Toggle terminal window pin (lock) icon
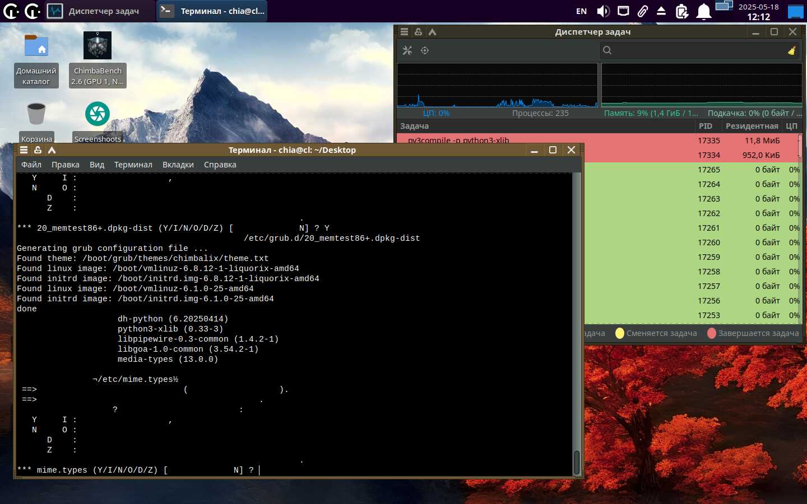 point(38,150)
